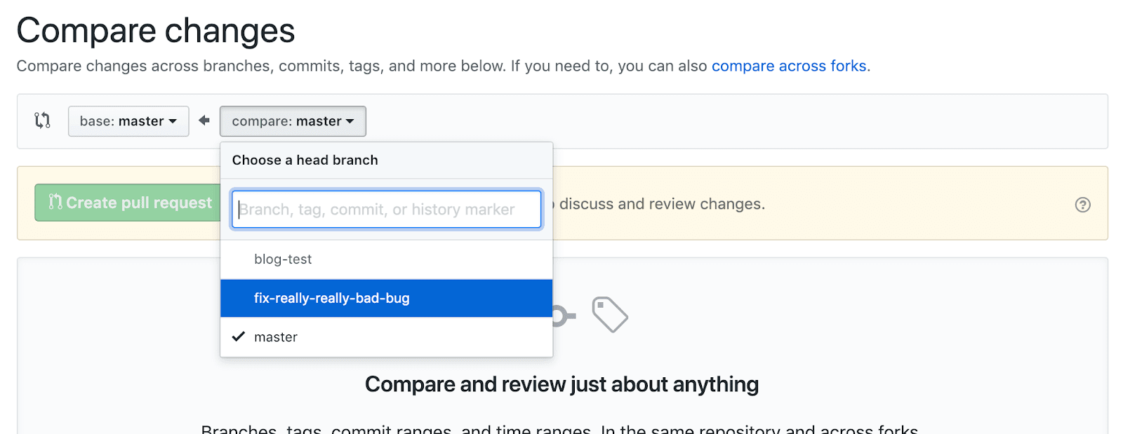1123x434 pixels.
Task: Click the caret arrow on base selector
Action: [x=173, y=121]
